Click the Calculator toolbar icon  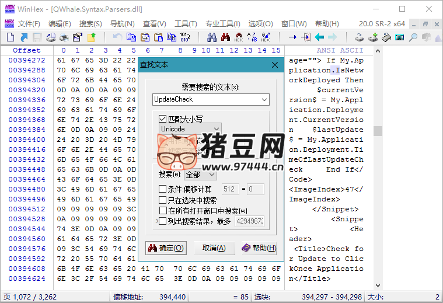point(399,37)
